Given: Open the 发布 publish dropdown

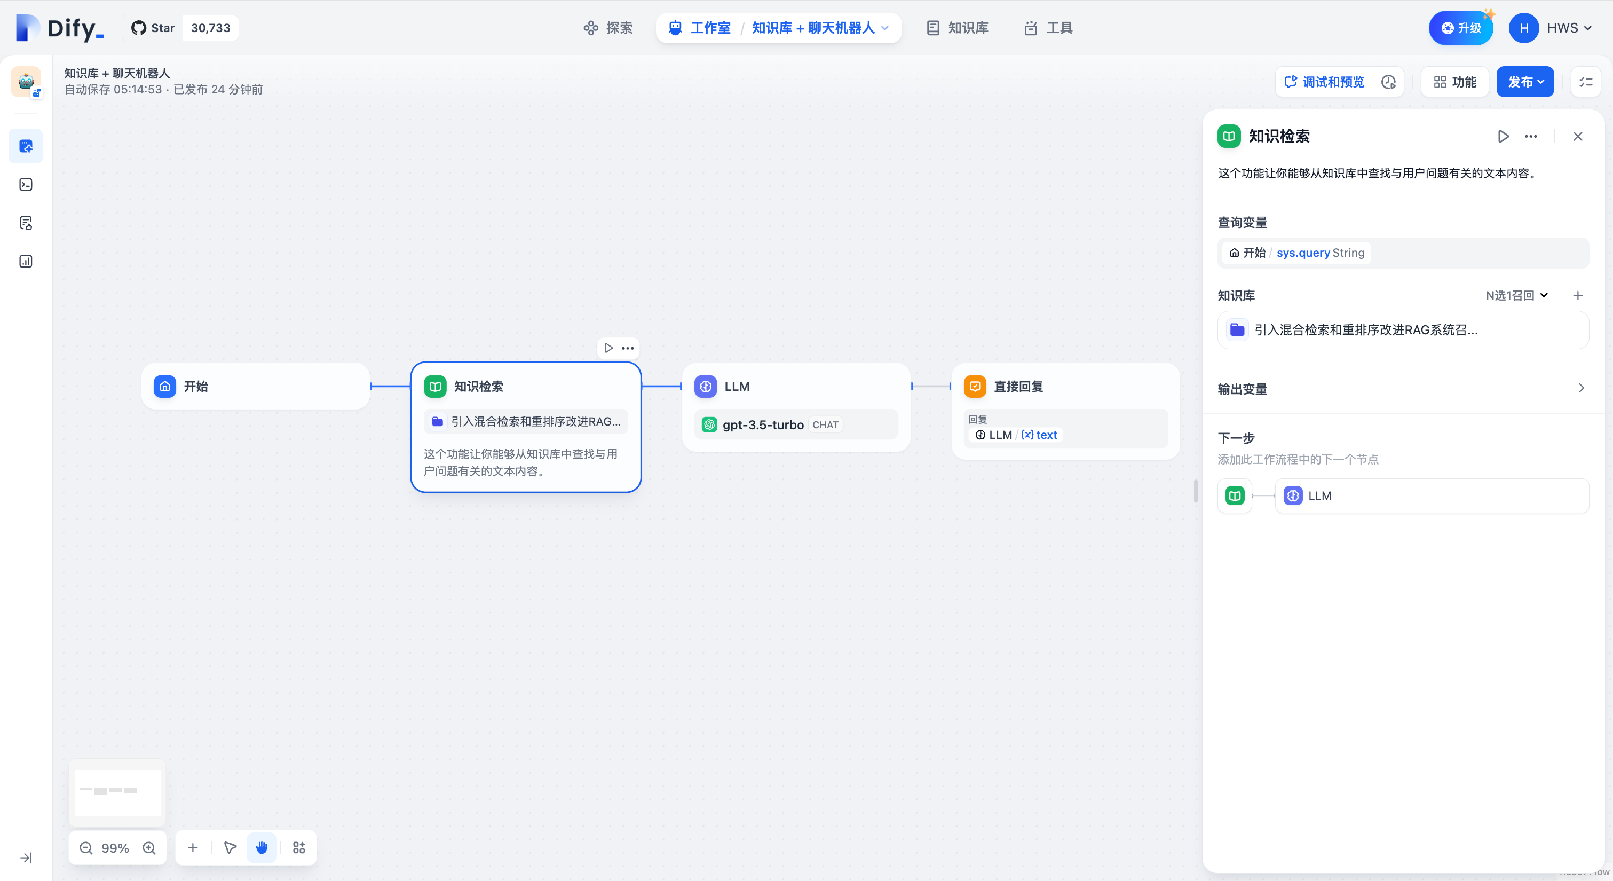Looking at the screenshot, I should click(1525, 82).
